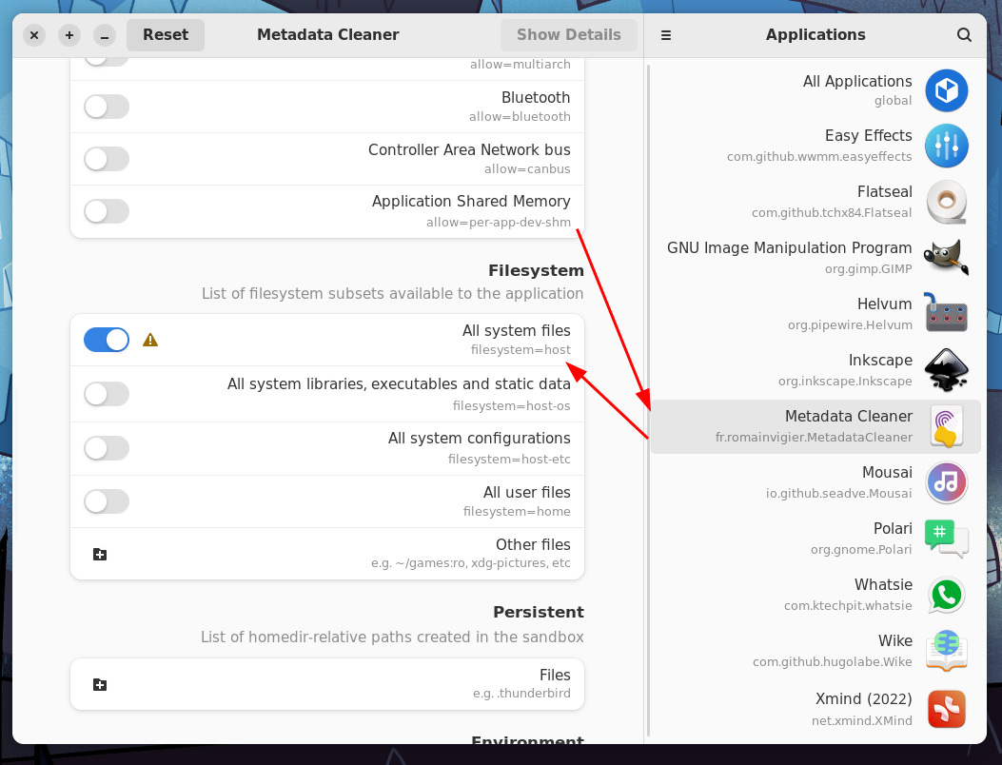Click the filesystem=host-etc label
The width and height of the screenshot is (1002, 765).
509,459
